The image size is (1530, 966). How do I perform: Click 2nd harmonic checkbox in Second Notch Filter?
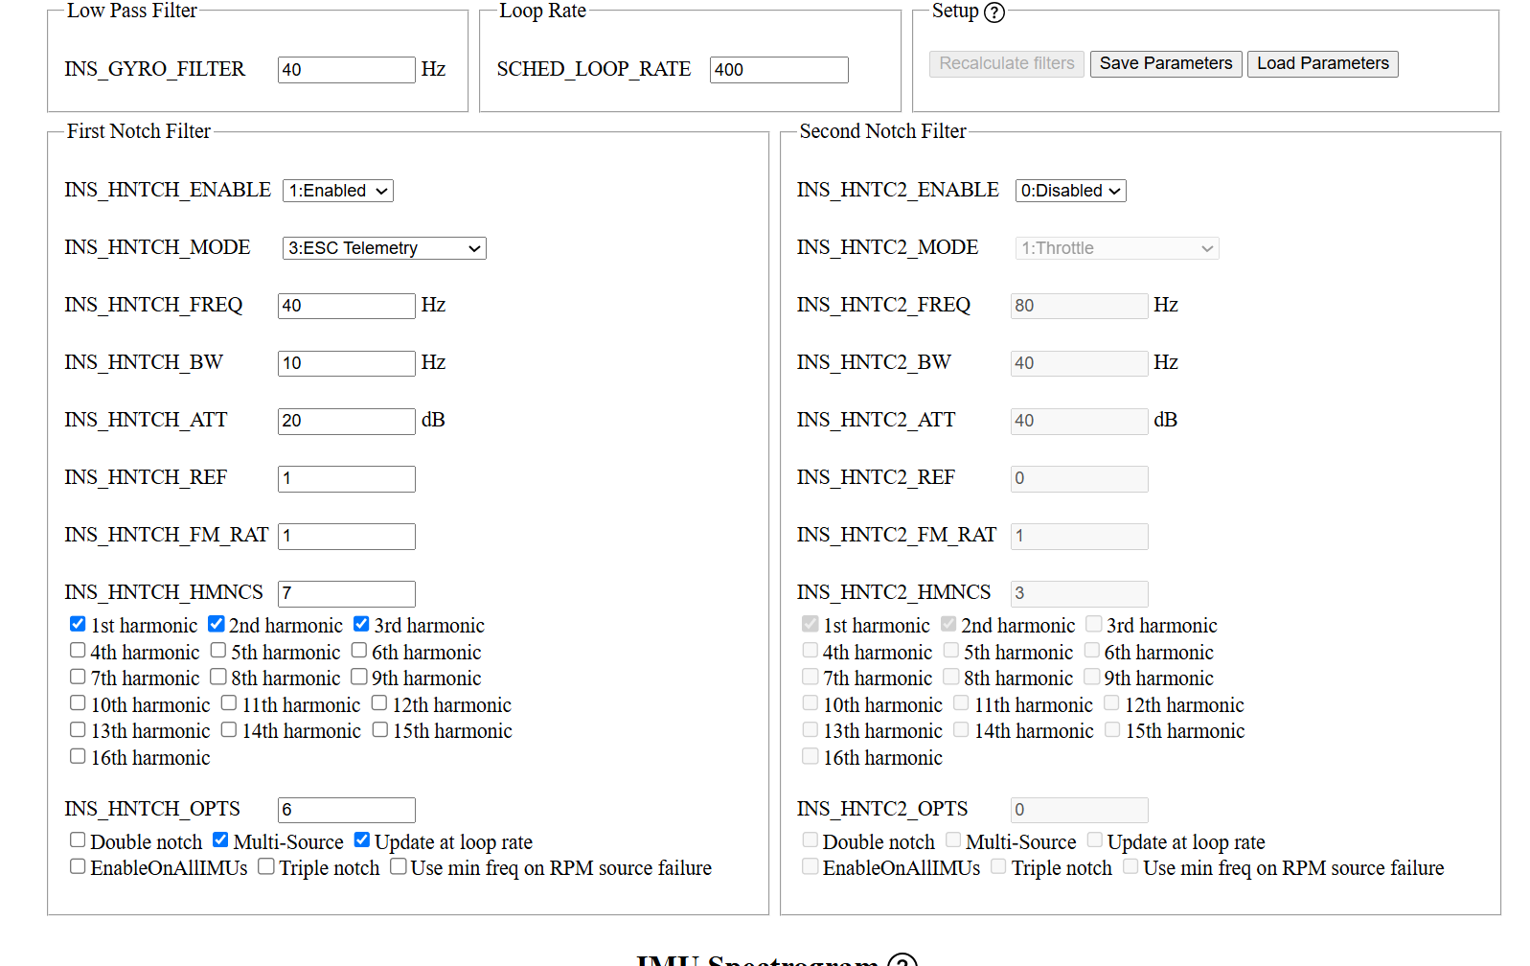pyautogui.click(x=948, y=624)
